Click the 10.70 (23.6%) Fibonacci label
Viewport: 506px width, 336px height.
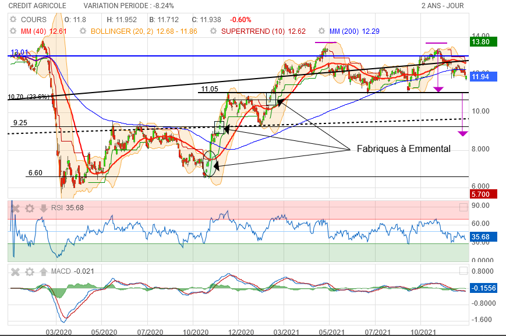29,97
